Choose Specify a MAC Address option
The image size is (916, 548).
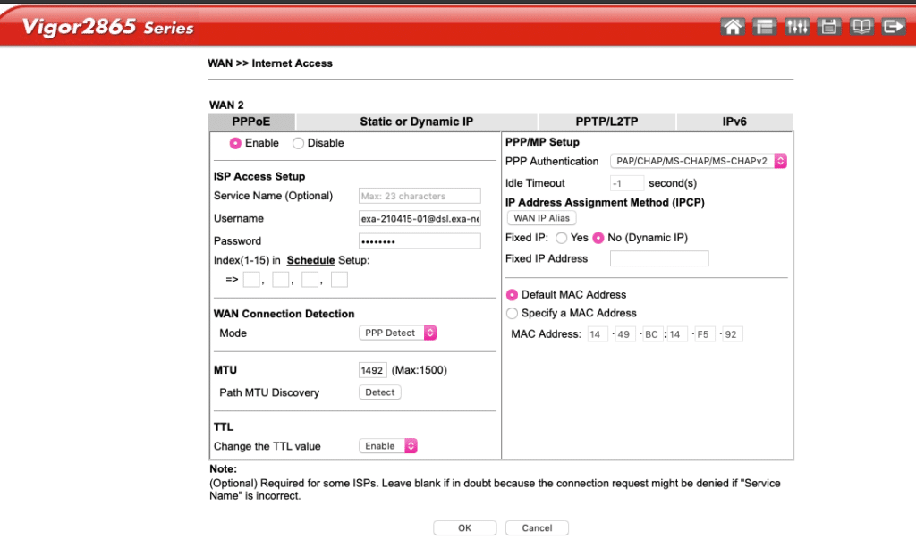(512, 313)
